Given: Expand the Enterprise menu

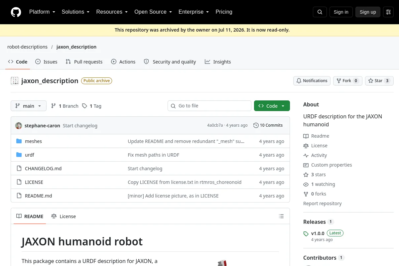Looking at the screenshot, I should click(194, 12).
